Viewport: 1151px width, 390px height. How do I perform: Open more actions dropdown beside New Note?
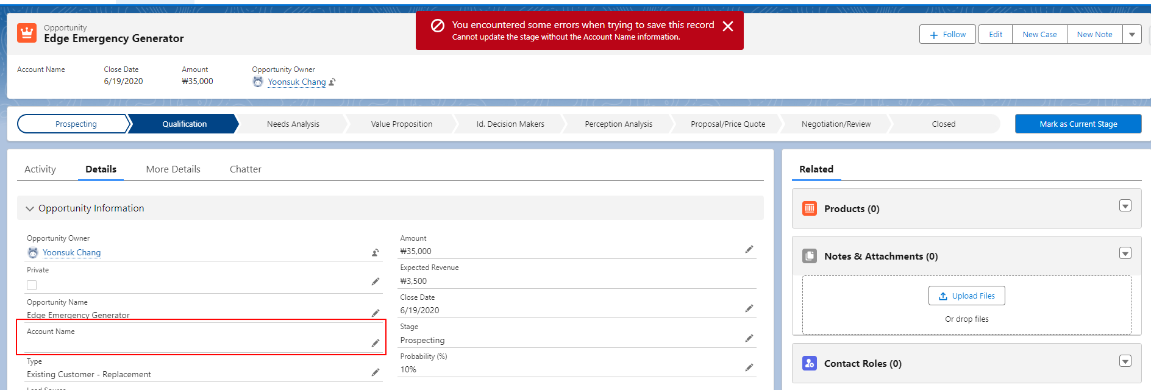click(x=1132, y=35)
